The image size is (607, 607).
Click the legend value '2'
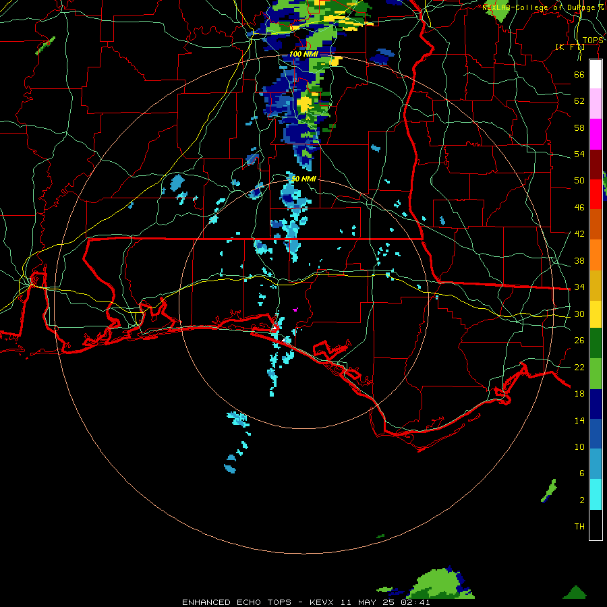[x=582, y=500]
